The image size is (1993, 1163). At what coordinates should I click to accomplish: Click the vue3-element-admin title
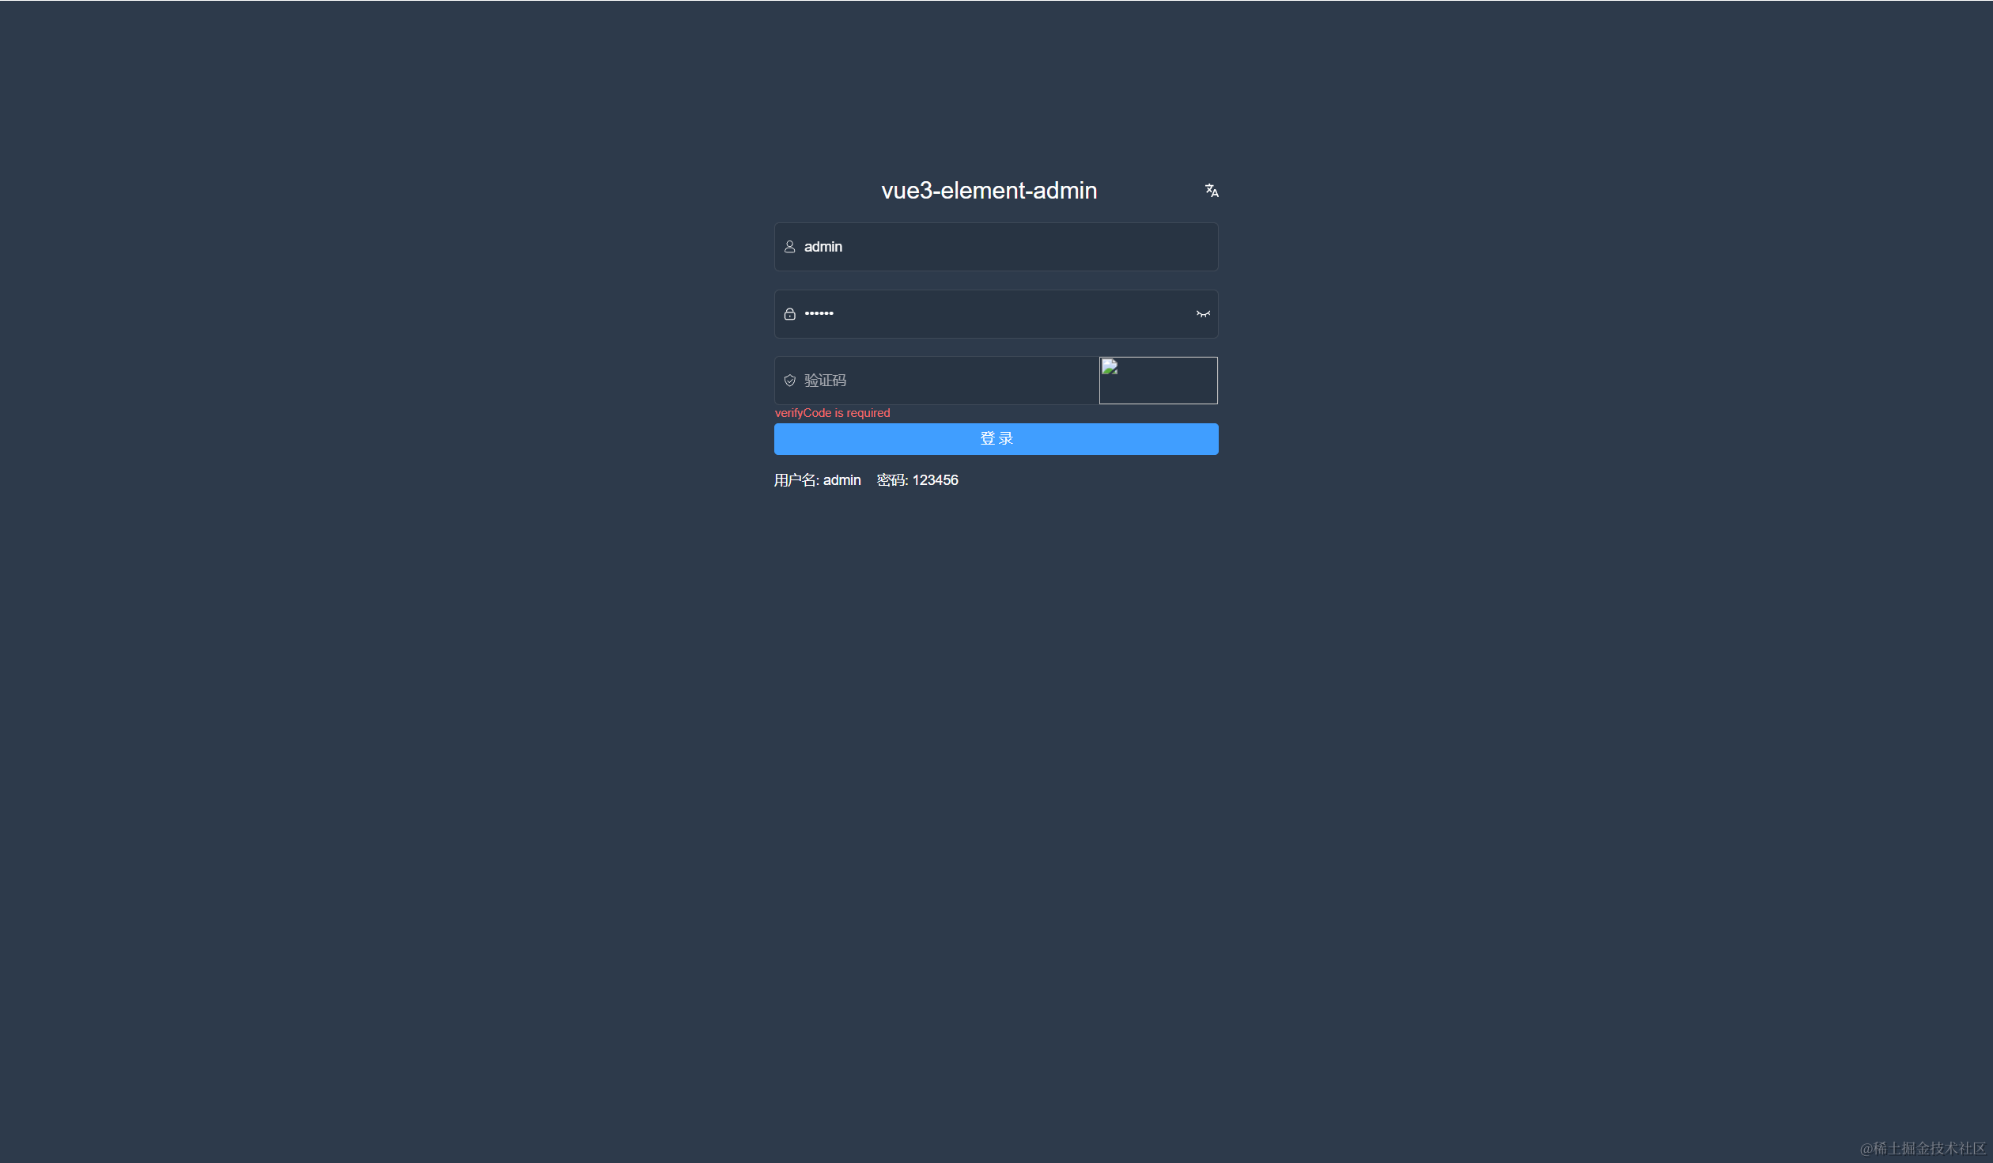pyautogui.click(x=989, y=191)
